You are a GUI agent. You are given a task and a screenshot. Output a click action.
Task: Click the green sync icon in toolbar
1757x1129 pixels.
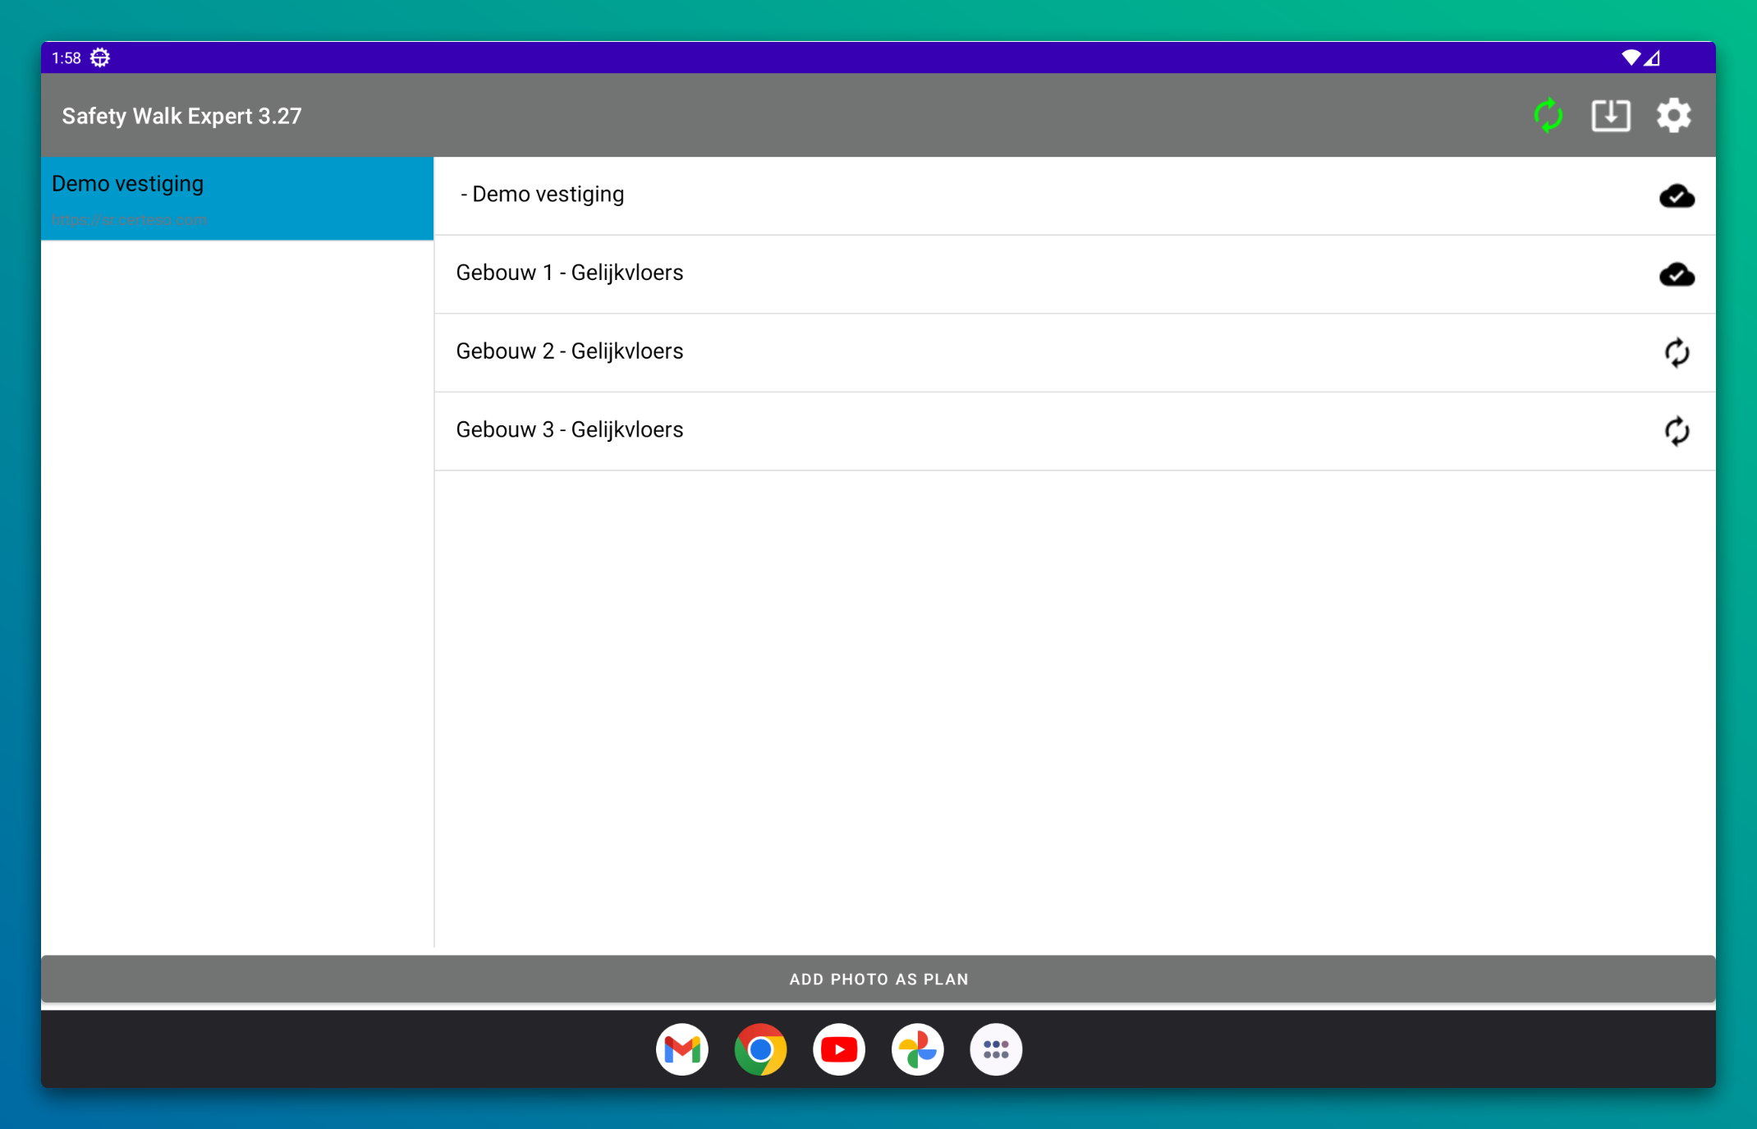point(1548,115)
